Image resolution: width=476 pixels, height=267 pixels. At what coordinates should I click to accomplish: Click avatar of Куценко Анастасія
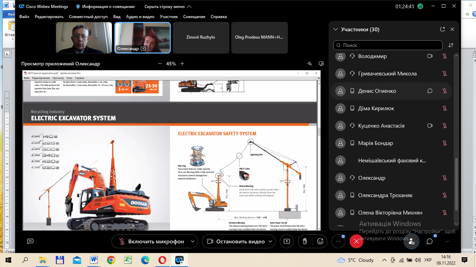click(x=340, y=126)
